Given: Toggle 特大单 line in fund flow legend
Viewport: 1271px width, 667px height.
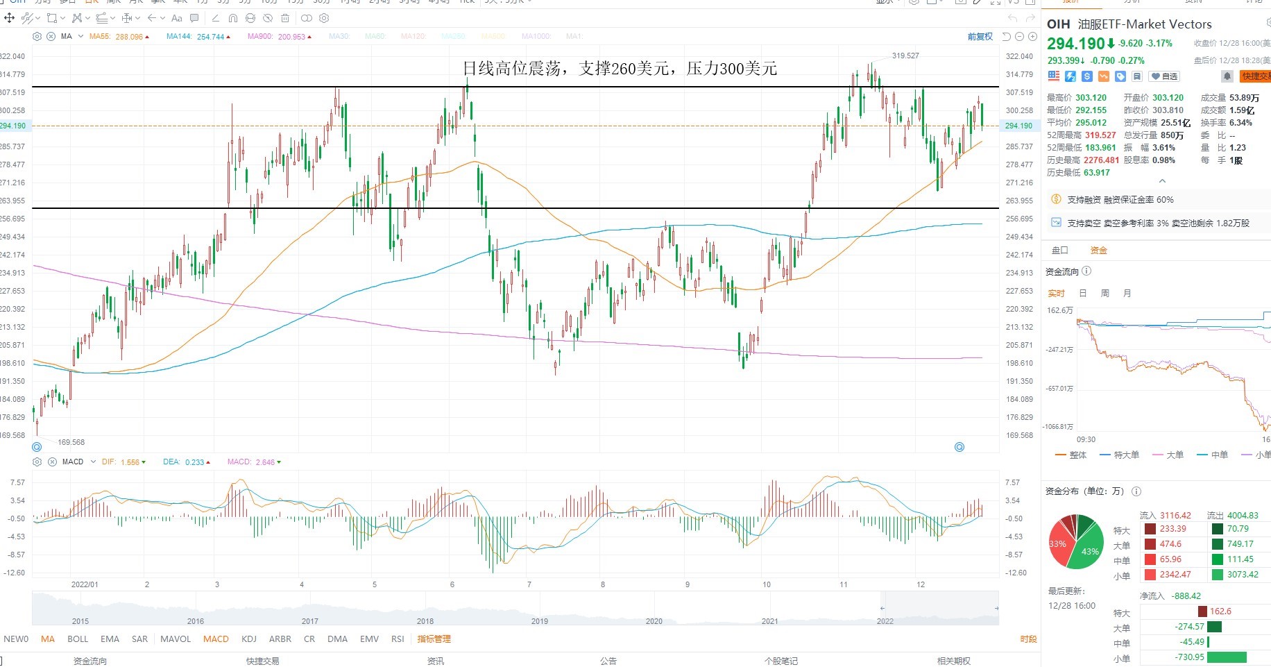Looking at the screenshot, I should 1120,455.
